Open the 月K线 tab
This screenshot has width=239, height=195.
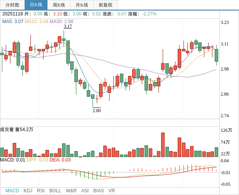(82, 5)
